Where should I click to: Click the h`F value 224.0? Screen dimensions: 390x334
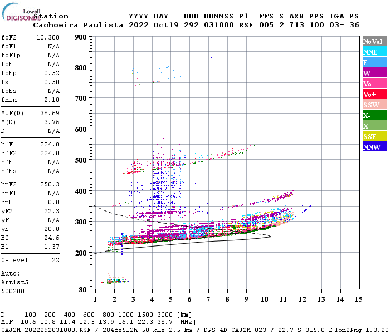point(50,144)
